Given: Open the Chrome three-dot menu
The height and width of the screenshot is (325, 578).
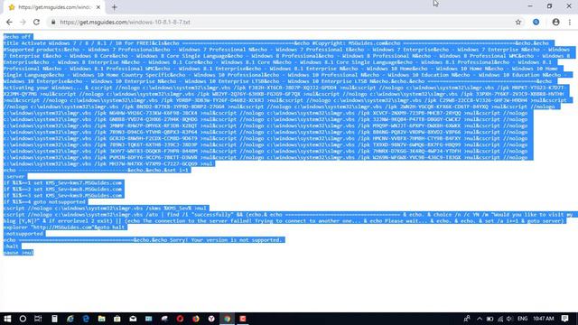Looking at the screenshot, I should pos(570,22).
